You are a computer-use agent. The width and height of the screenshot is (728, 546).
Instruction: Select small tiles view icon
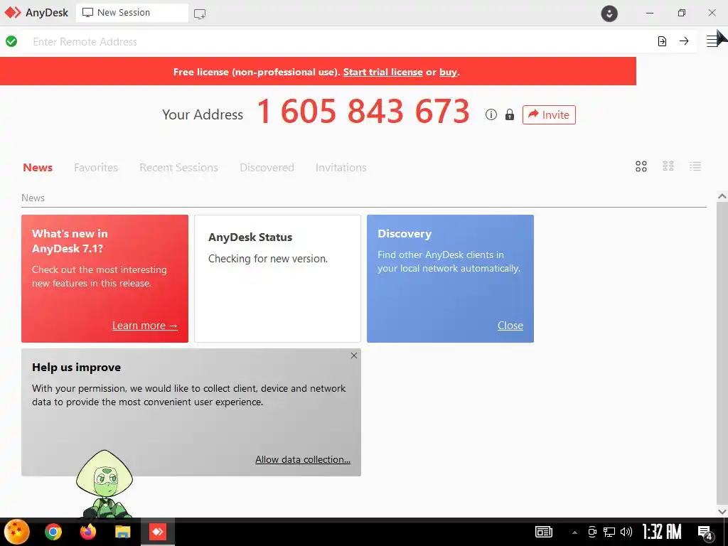coord(668,166)
